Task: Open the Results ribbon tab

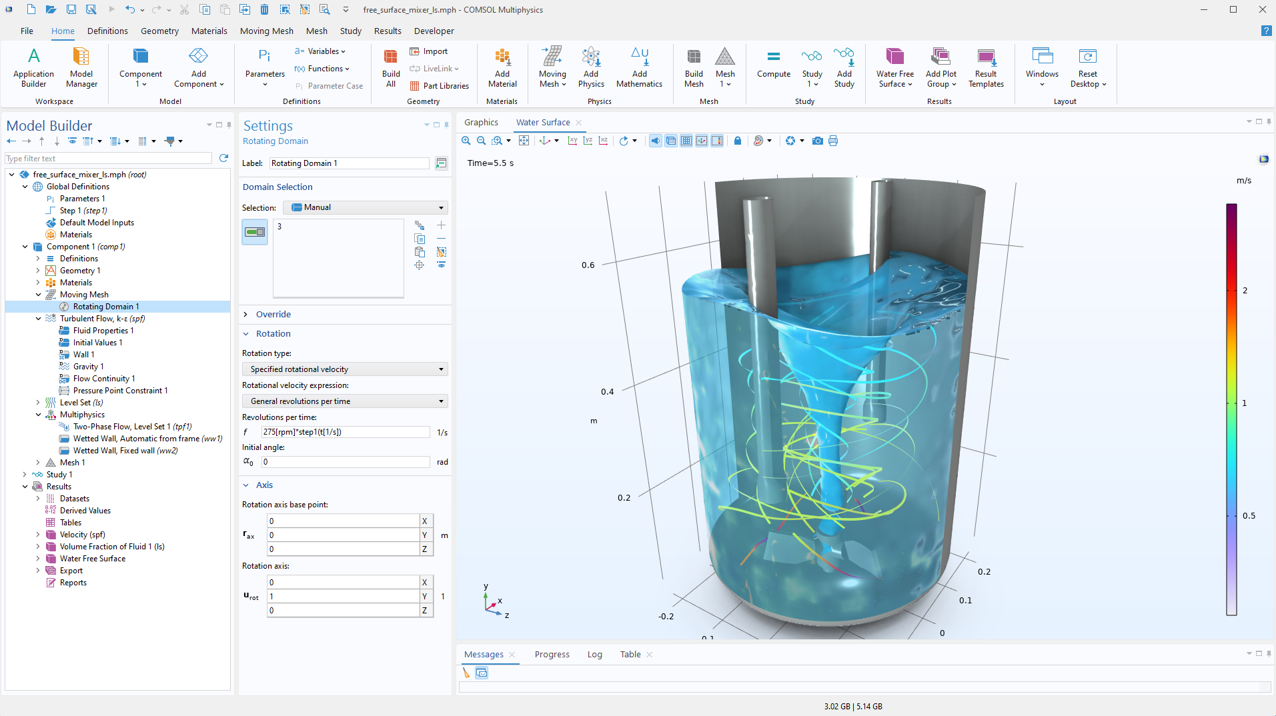Action: pyautogui.click(x=387, y=31)
